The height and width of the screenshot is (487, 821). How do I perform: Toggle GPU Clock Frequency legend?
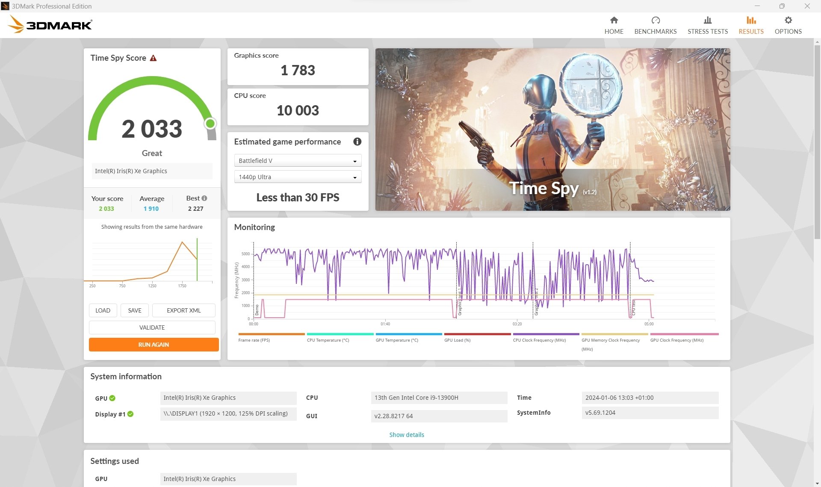pyautogui.click(x=683, y=338)
